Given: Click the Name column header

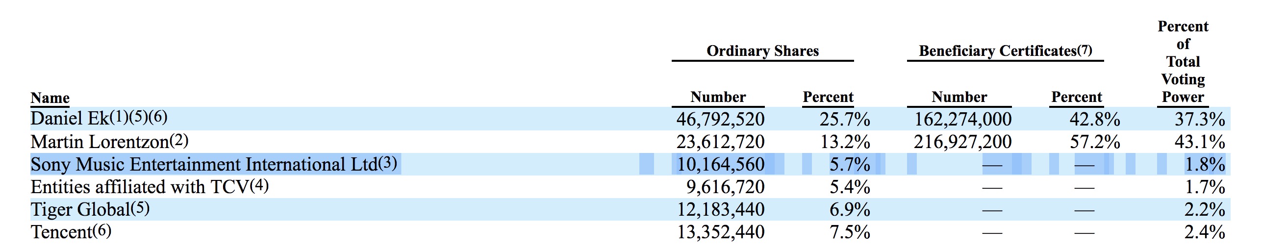Looking at the screenshot, I should (50, 98).
